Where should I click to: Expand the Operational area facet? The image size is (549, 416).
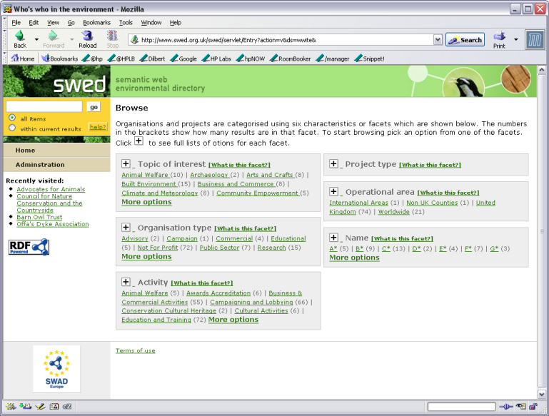[x=333, y=192]
